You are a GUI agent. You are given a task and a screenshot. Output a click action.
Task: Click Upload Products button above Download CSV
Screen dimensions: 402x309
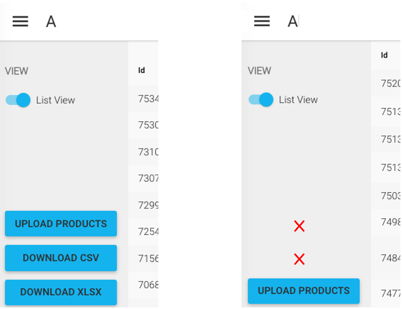click(x=61, y=224)
